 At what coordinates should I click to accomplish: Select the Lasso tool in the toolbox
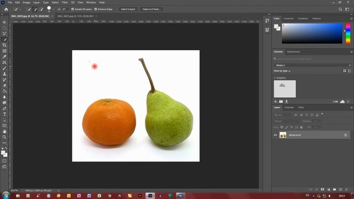pos(4,34)
